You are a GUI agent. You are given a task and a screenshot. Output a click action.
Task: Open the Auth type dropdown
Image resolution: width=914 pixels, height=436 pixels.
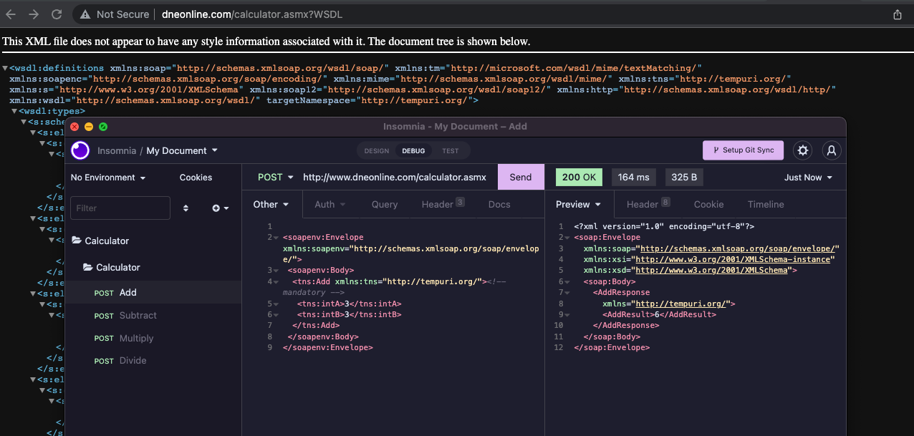tap(330, 204)
